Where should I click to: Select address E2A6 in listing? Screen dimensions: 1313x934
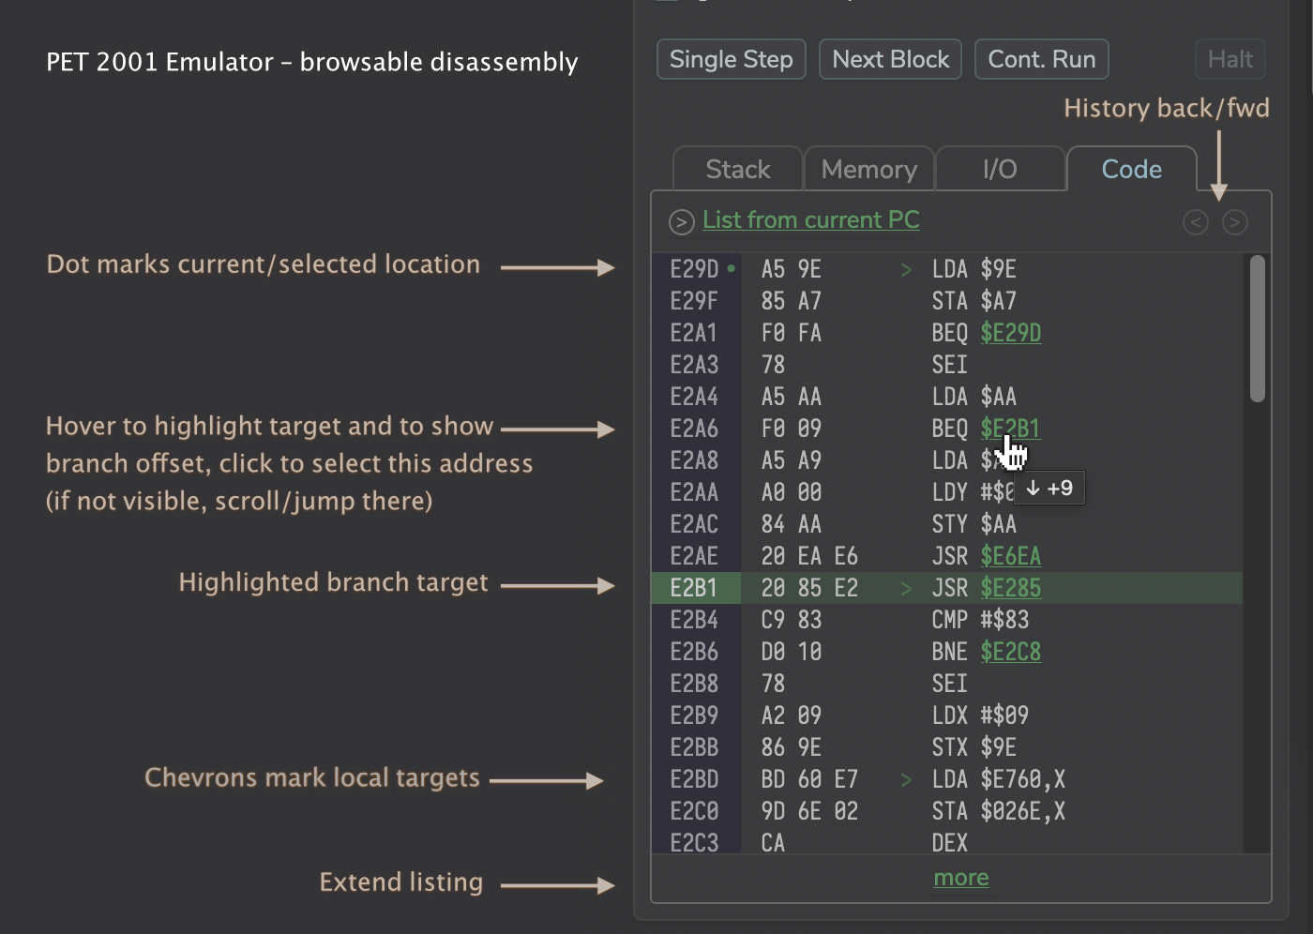coord(694,429)
